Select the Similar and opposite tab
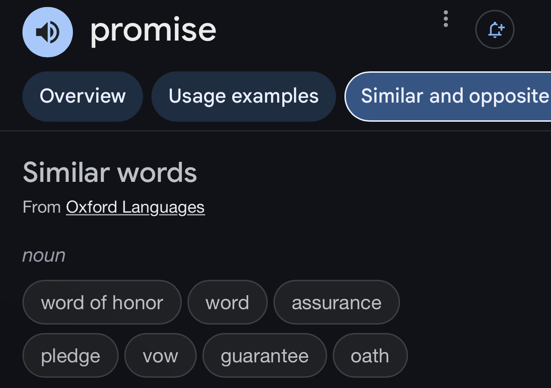The image size is (551, 388). (448, 97)
